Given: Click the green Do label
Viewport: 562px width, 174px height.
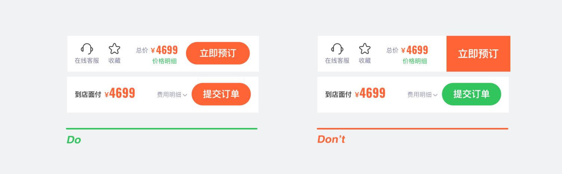Looking at the screenshot, I should click(x=74, y=140).
